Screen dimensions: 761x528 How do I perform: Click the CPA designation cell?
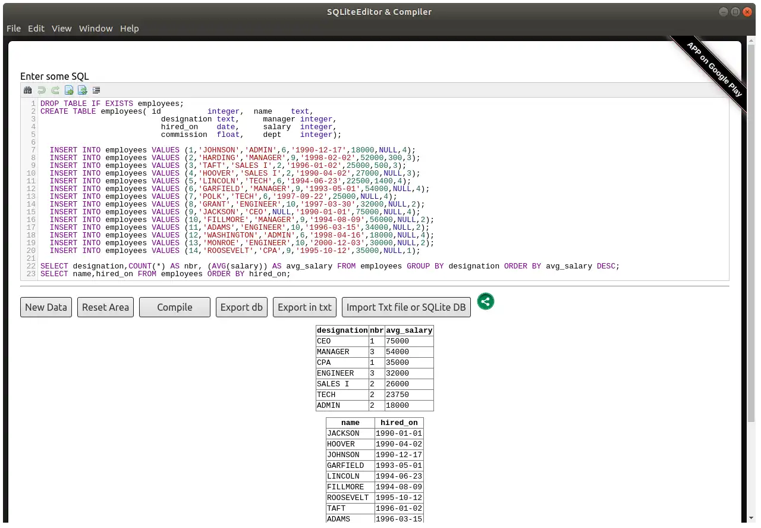coord(342,363)
